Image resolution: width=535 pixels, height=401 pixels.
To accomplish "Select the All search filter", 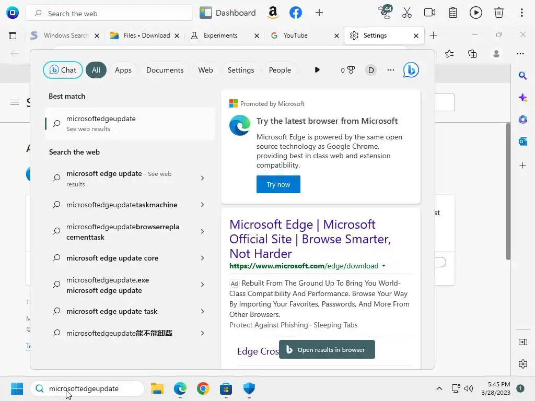I will [96, 70].
